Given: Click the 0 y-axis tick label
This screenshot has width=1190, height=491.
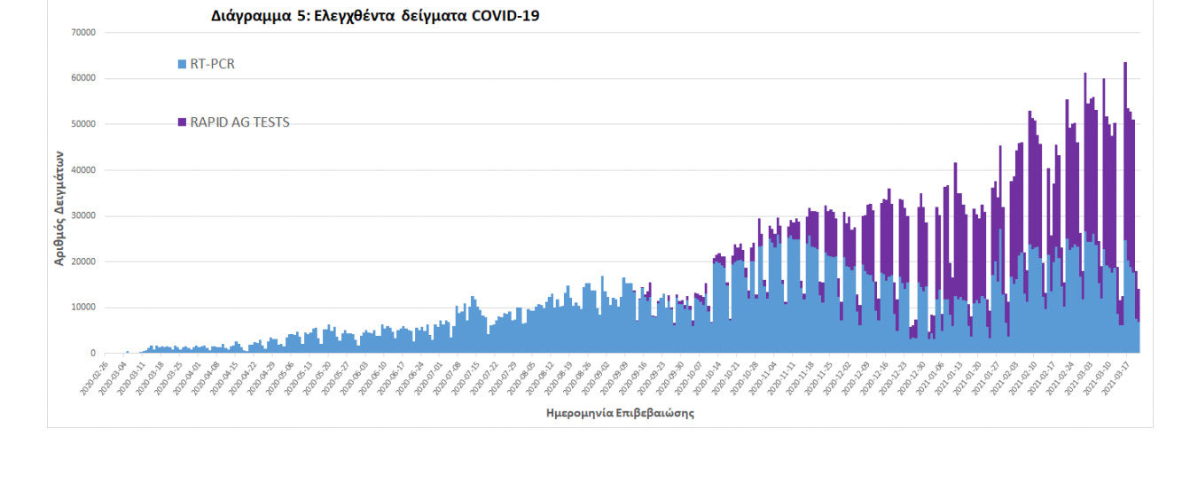Looking at the screenshot, I should click(x=92, y=354).
